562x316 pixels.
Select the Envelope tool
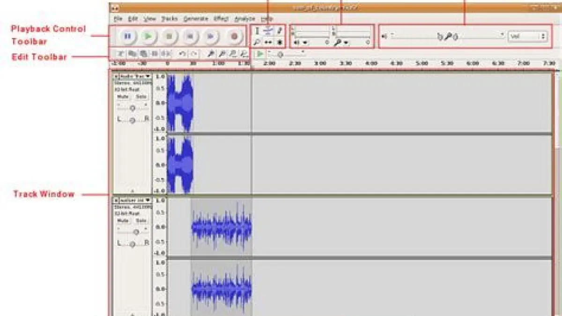(x=268, y=31)
